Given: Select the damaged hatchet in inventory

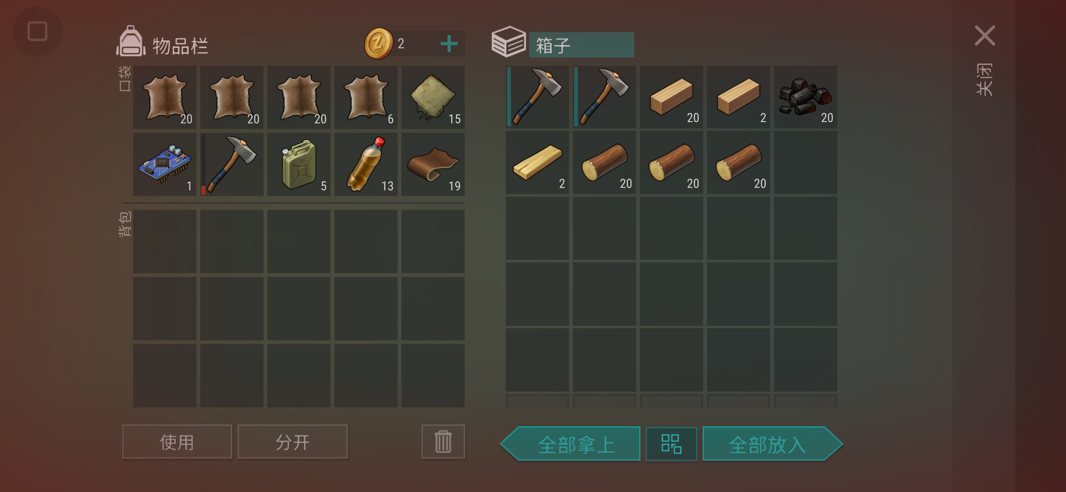Looking at the screenshot, I should pyautogui.click(x=231, y=164).
